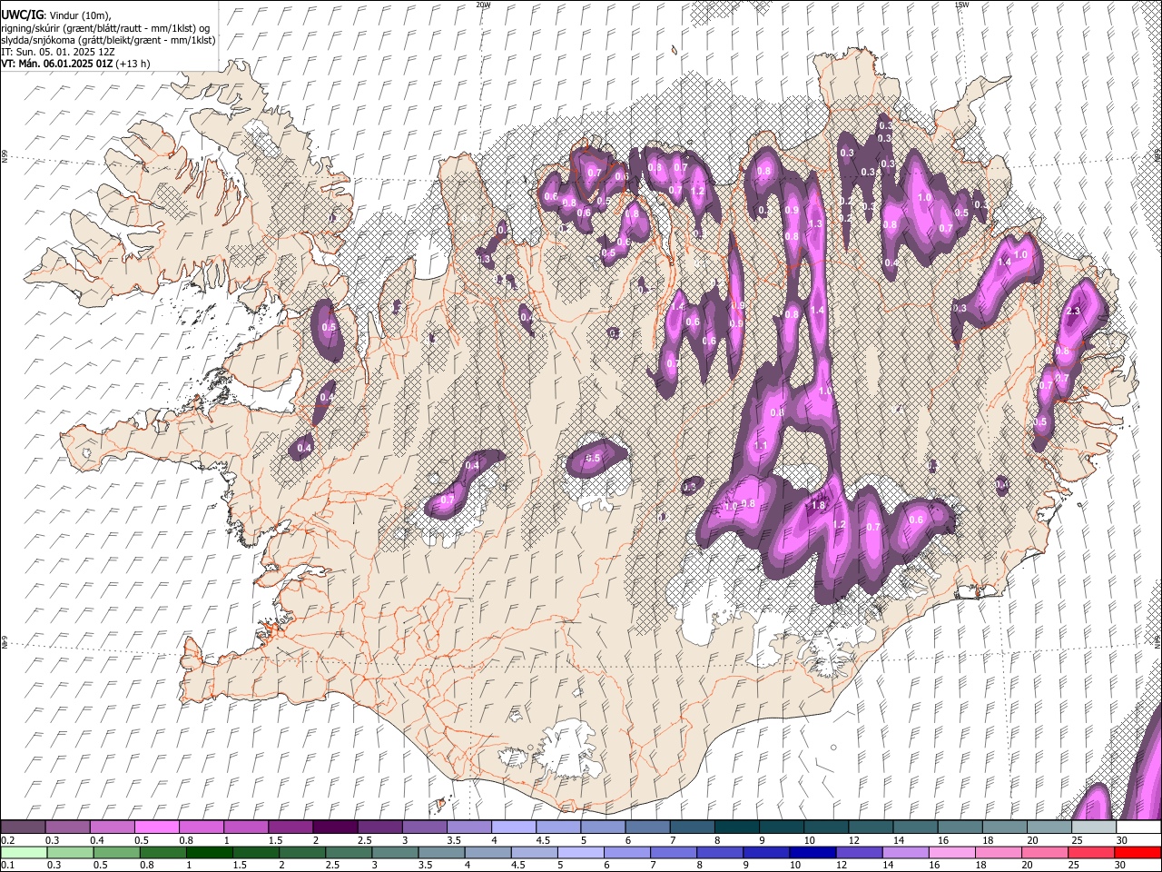Screen dimensions: 1162x872
Task: Select the darkest purple snow swatch labeled 2
Action: 335,827
